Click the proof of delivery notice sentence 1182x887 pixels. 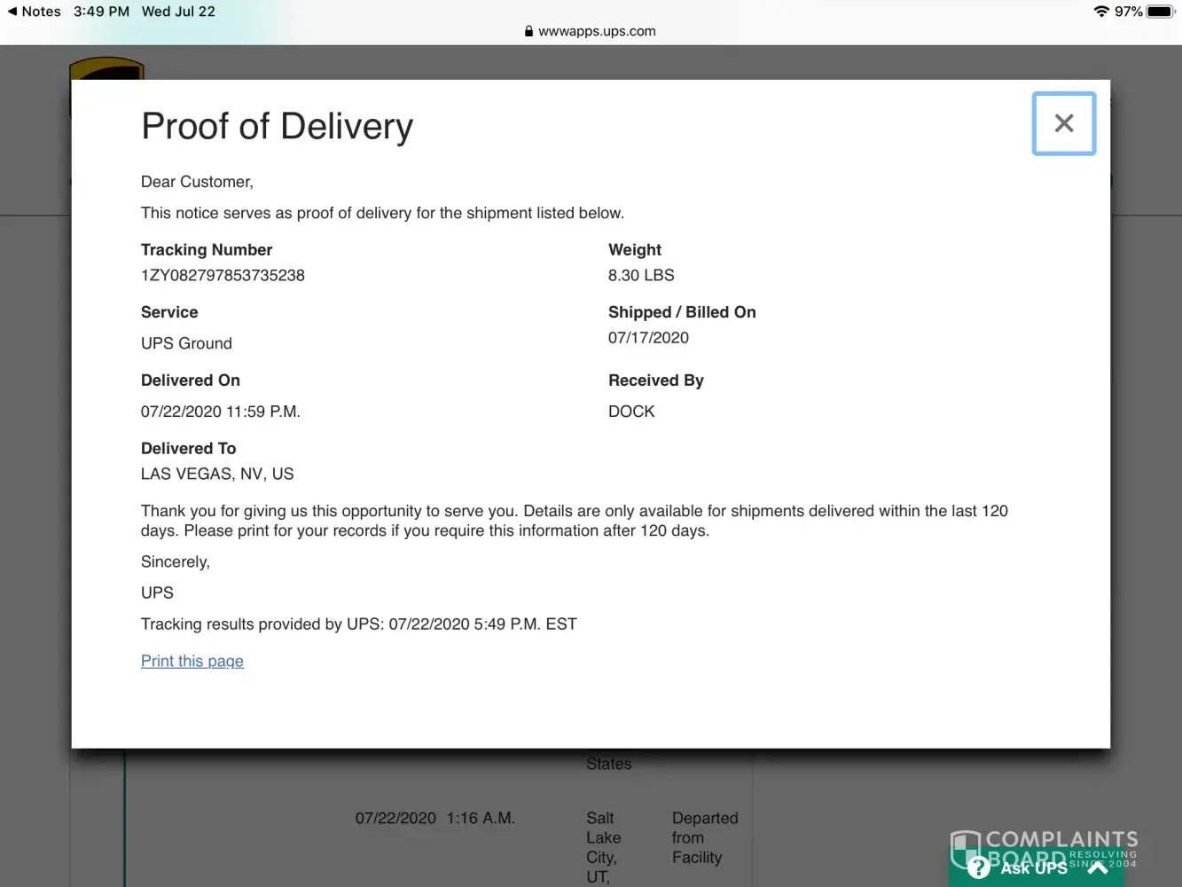382,213
